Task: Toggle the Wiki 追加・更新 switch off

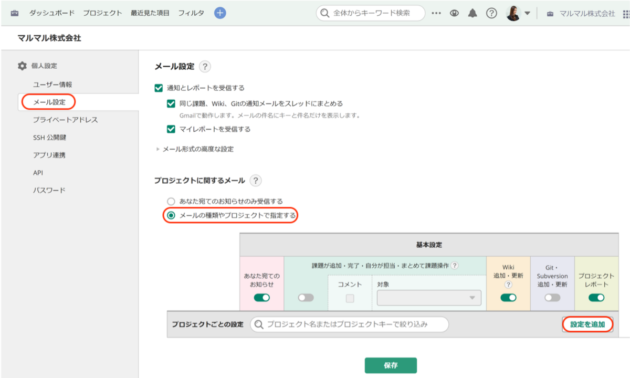Action: point(508,298)
